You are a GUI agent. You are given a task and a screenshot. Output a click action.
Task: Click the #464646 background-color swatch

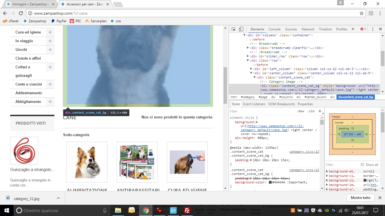(270, 182)
